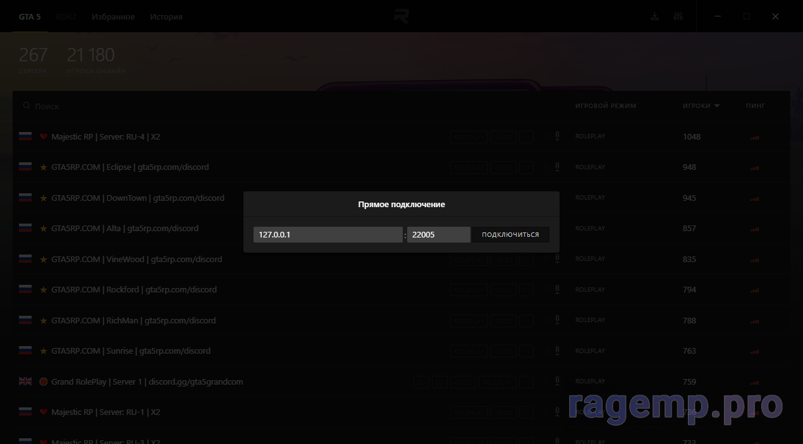The height and width of the screenshot is (444, 803).
Task: Toggle the favorite star for GTA5RP.COM DownTown
Action: click(x=44, y=198)
